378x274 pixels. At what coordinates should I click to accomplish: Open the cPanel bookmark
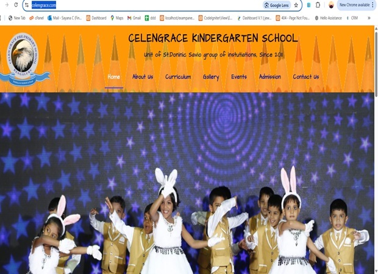point(36,18)
